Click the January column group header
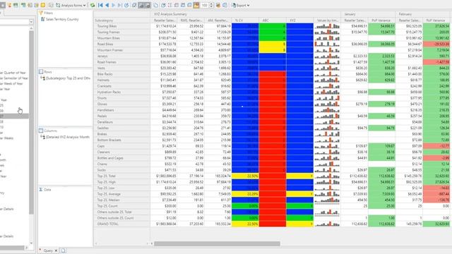The height and width of the screenshot is (254, 452). pos(368,14)
